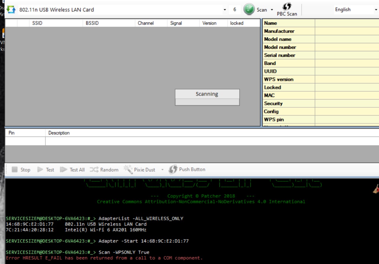The width and height of the screenshot is (379, 264).
Task: Sort by Signal column header
Action: (x=183, y=23)
